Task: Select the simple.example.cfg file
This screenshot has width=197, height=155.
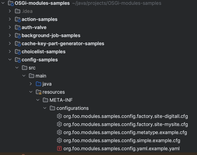Action: tap(122, 140)
